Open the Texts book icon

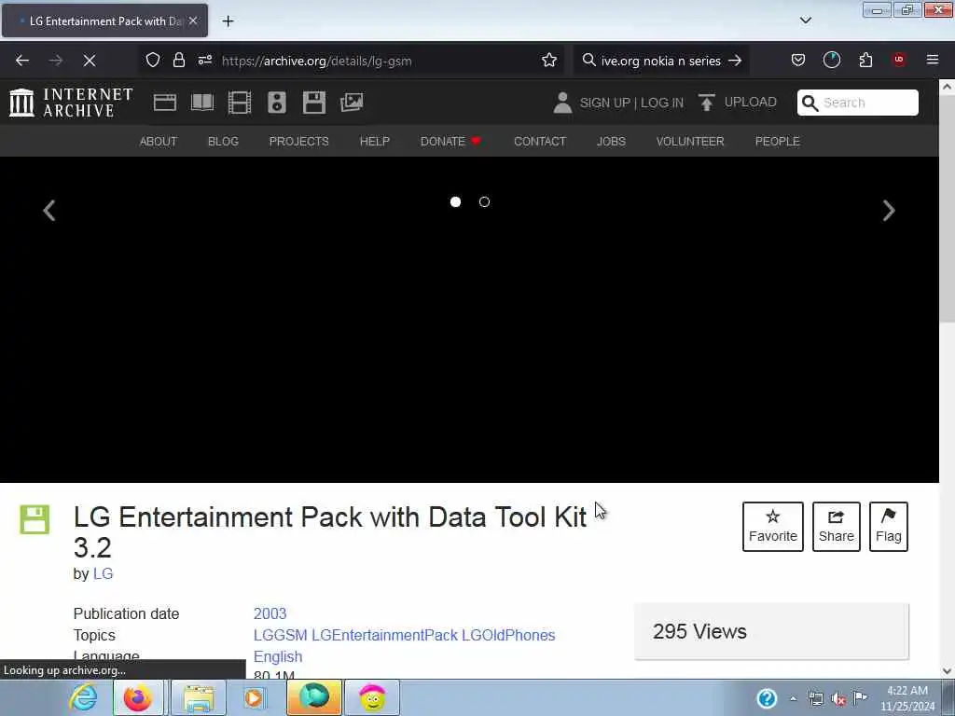(202, 103)
